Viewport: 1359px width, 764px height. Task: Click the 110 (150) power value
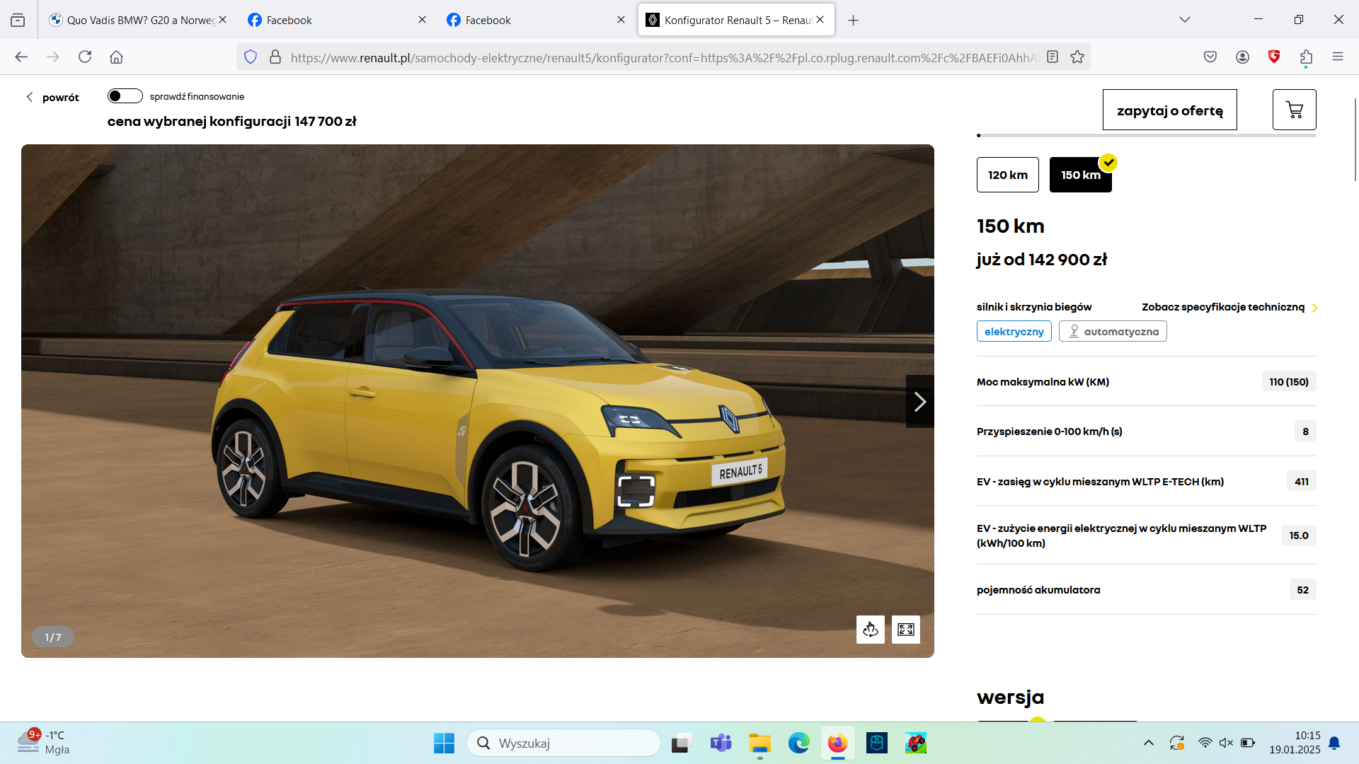coord(1288,381)
